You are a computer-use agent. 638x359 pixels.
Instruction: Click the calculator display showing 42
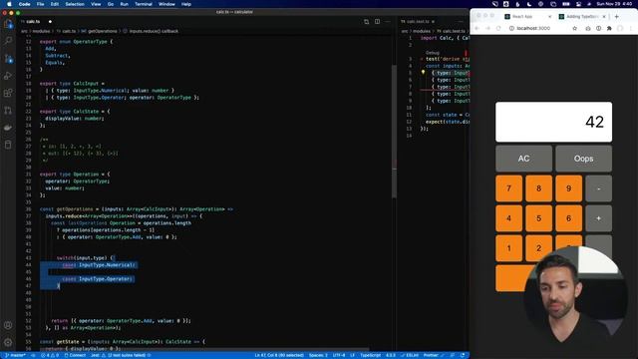click(553, 122)
